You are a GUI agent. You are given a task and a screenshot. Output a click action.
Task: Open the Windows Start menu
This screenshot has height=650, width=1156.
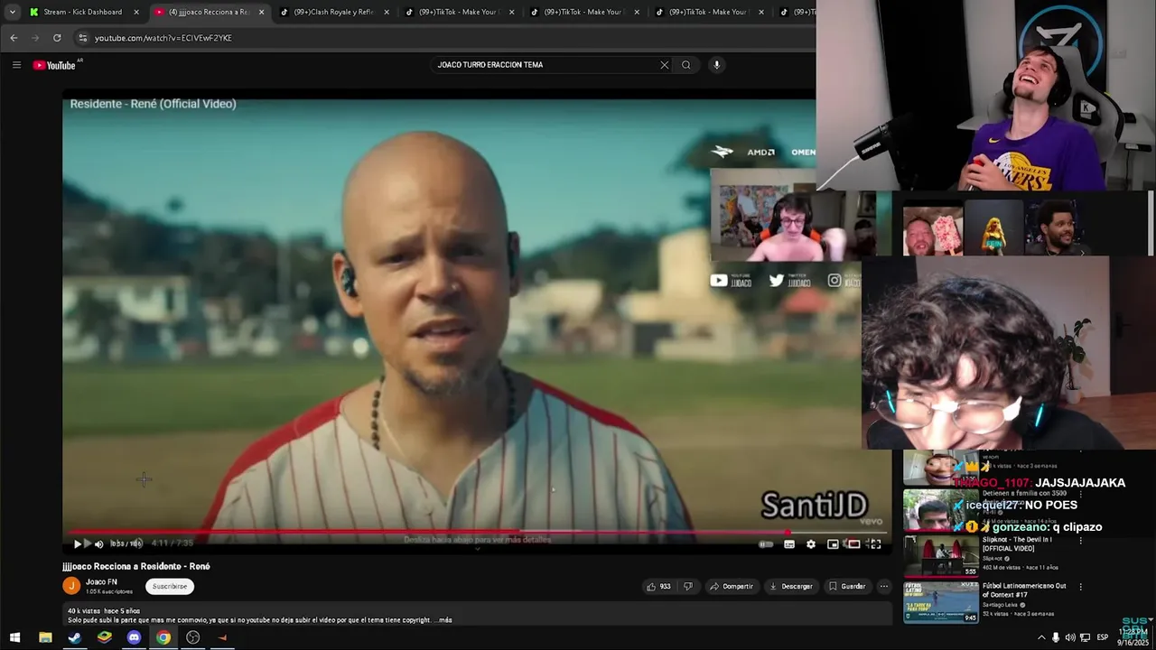[14, 637]
